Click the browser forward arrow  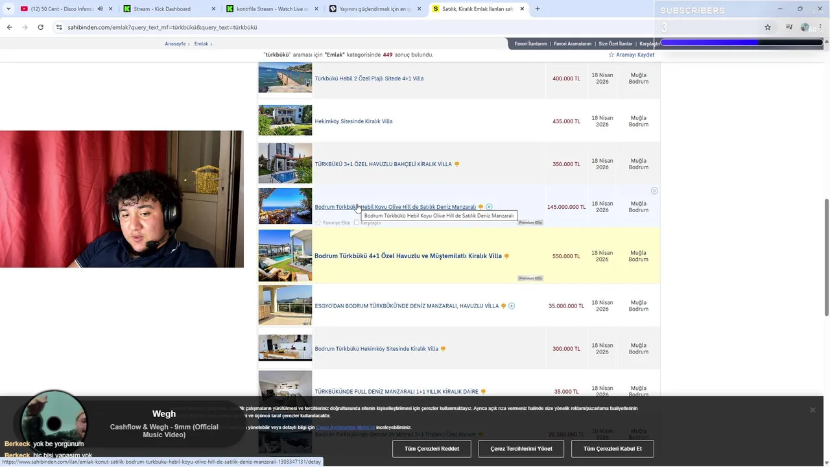25,27
